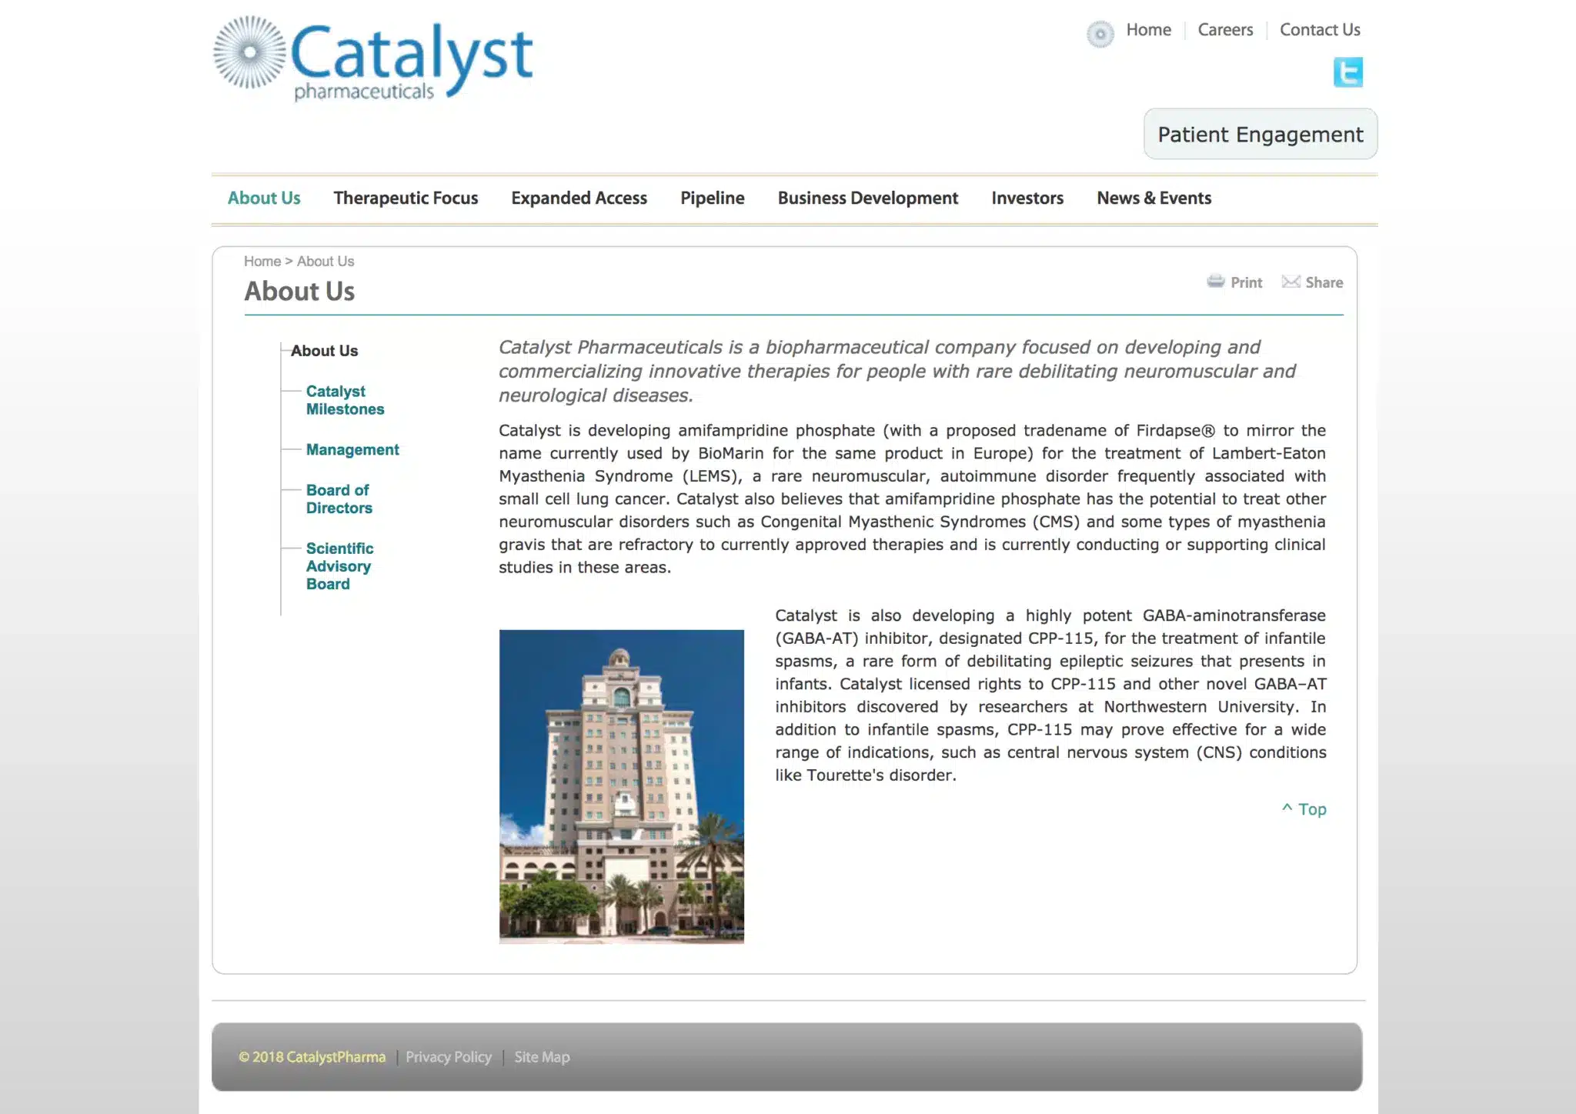This screenshot has height=1114, width=1576.
Task: Click the printer icon
Action: pyautogui.click(x=1215, y=282)
